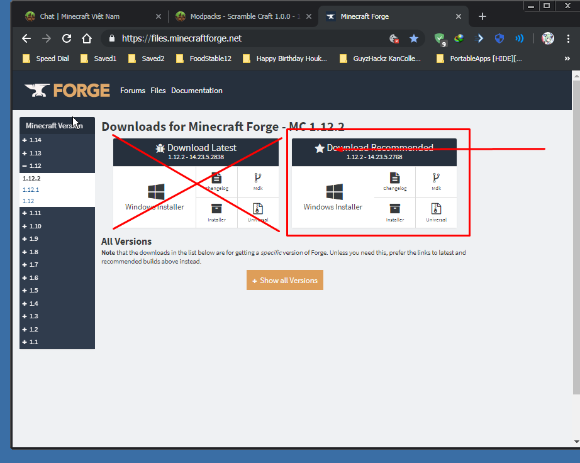580x463 pixels.
Task: Click the scrollbar down arrow
Action: (576, 441)
